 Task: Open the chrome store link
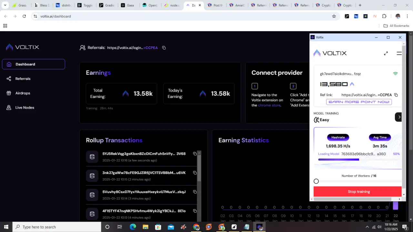coord(269,105)
